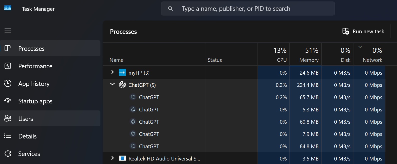The height and width of the screenshot is (164, 397).
Task: Expand the Realtek HD Audio group
Action: coord(112,158)
